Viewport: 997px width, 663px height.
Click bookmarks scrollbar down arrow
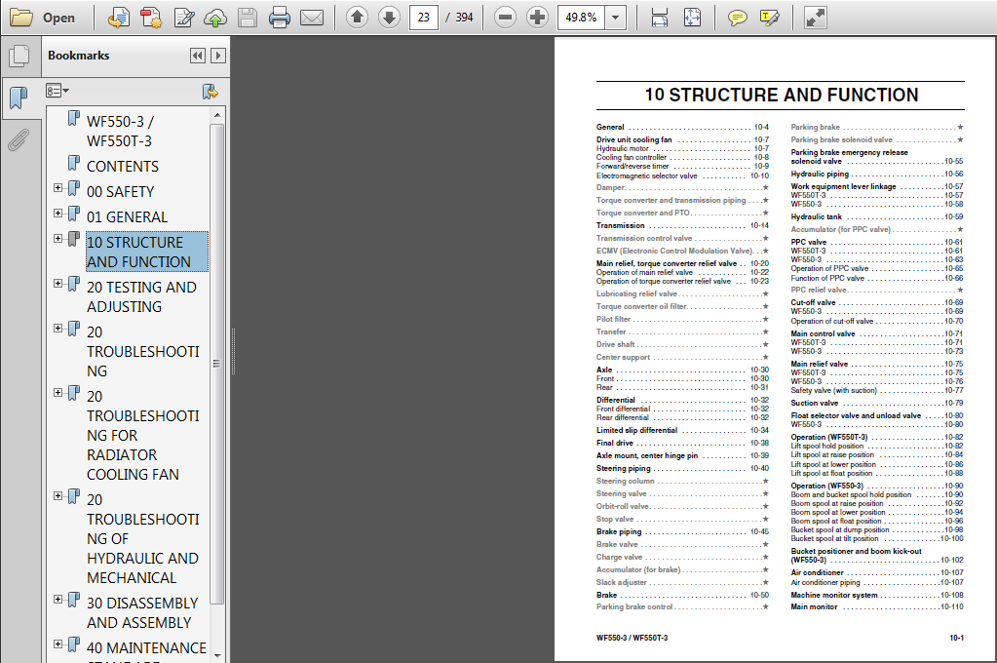click(x=217, y=655)
